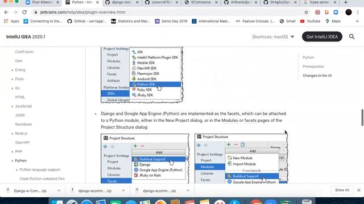Screen dimensions: 364x204
Task: Expand Erlang section in sidebar
Action: point(13,70)
